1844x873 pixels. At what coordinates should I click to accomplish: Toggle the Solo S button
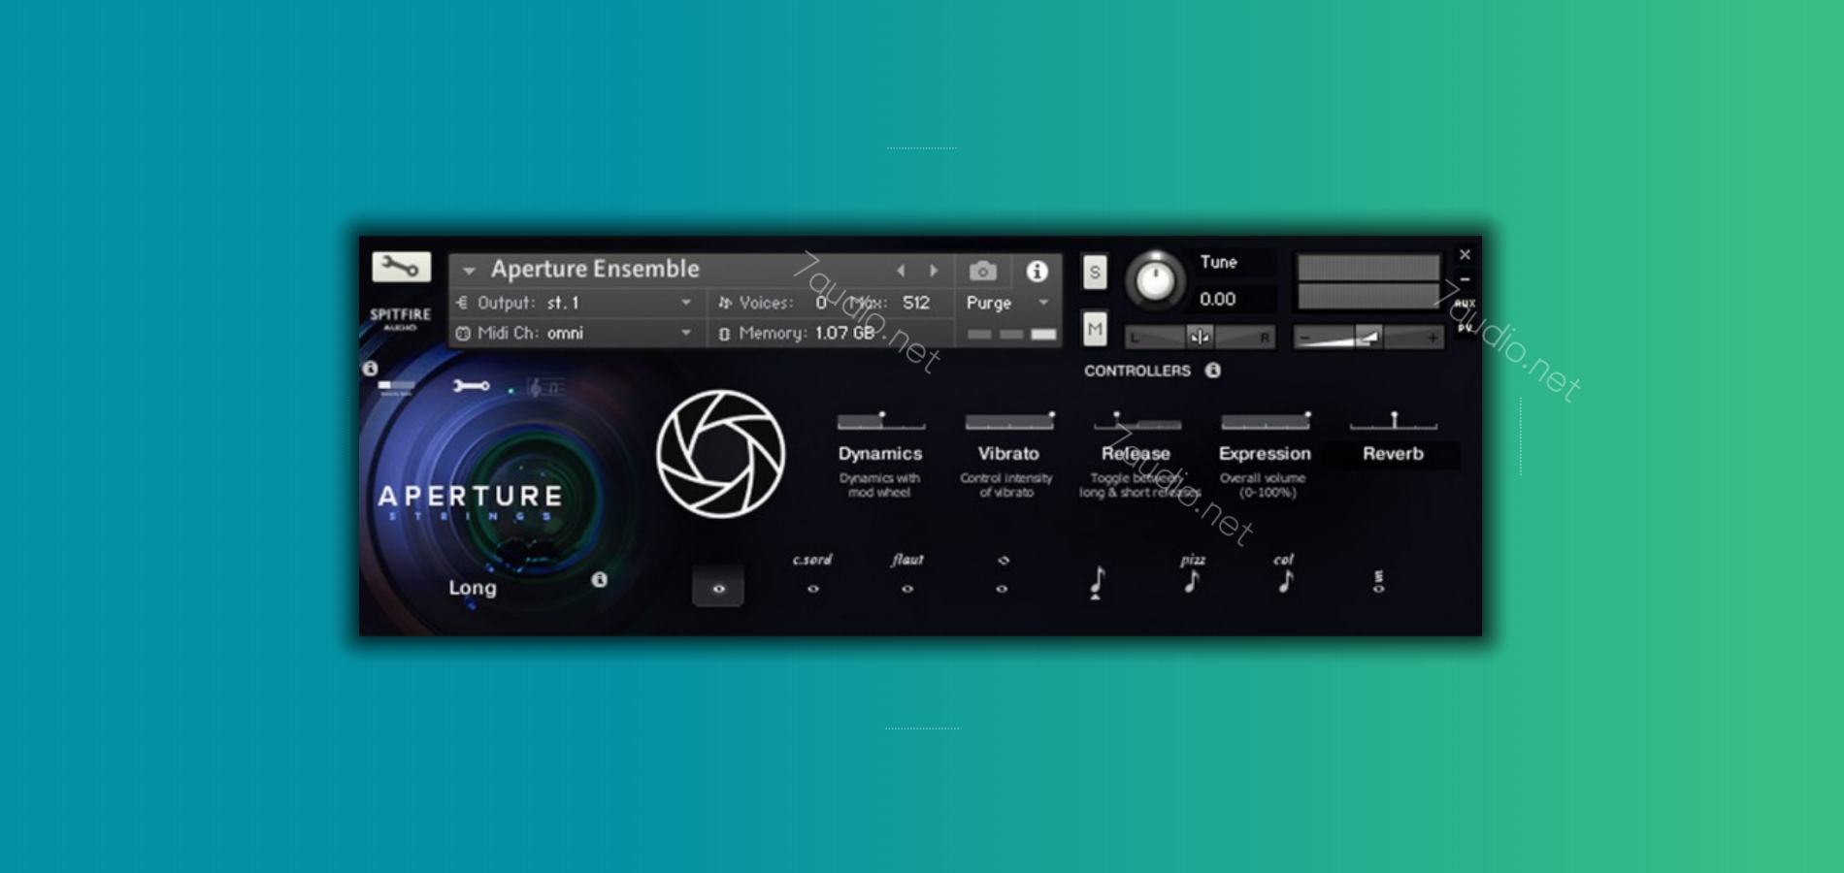point(1095,273)
